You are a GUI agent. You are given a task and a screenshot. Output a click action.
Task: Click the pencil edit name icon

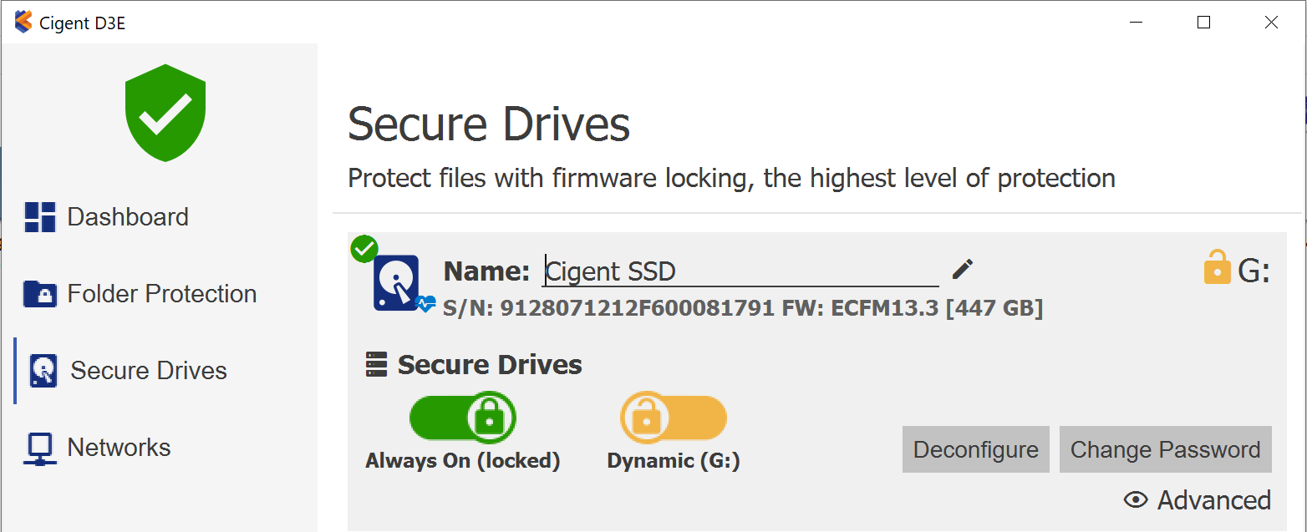coord(963,270)
